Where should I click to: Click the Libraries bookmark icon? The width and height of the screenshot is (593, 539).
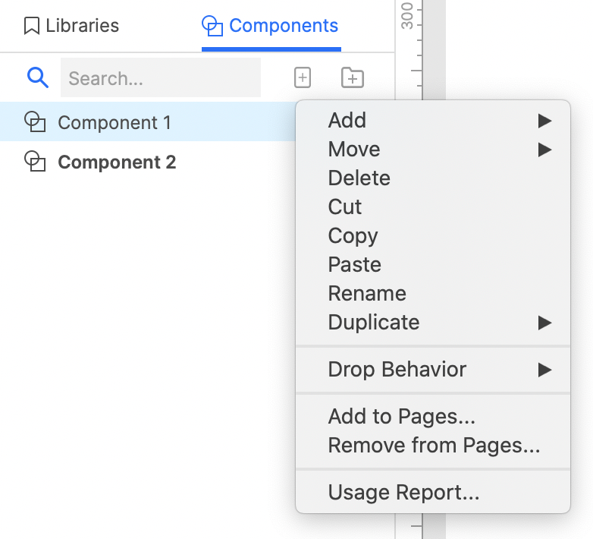pyautogui.click(x=32, y=26)
